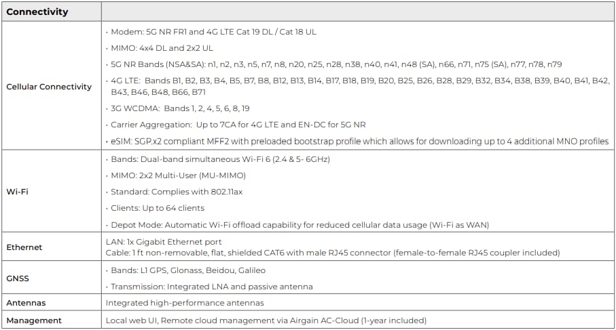Click the Airgain AC-Cloud management text

pyautogui.click(x=266, y=320)
